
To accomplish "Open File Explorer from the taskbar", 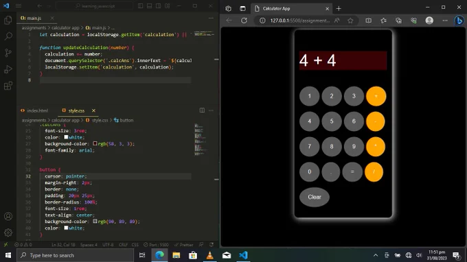I will tap(176, 255).
